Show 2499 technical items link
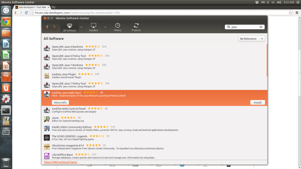This screenshot has width=301, height=169. pos(61,162)
